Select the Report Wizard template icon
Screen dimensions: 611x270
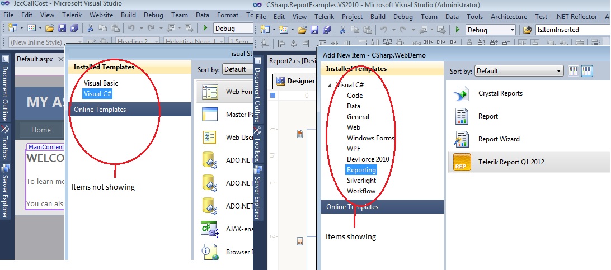tap(462, 139)
